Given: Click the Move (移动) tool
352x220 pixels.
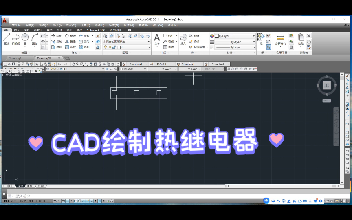Looking at the screenshot, I should point(57,36).
